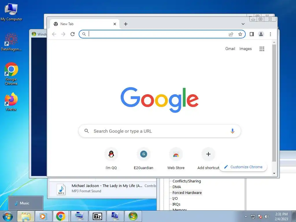Select the My Computer desktop icon

click(x=11, y=12)
